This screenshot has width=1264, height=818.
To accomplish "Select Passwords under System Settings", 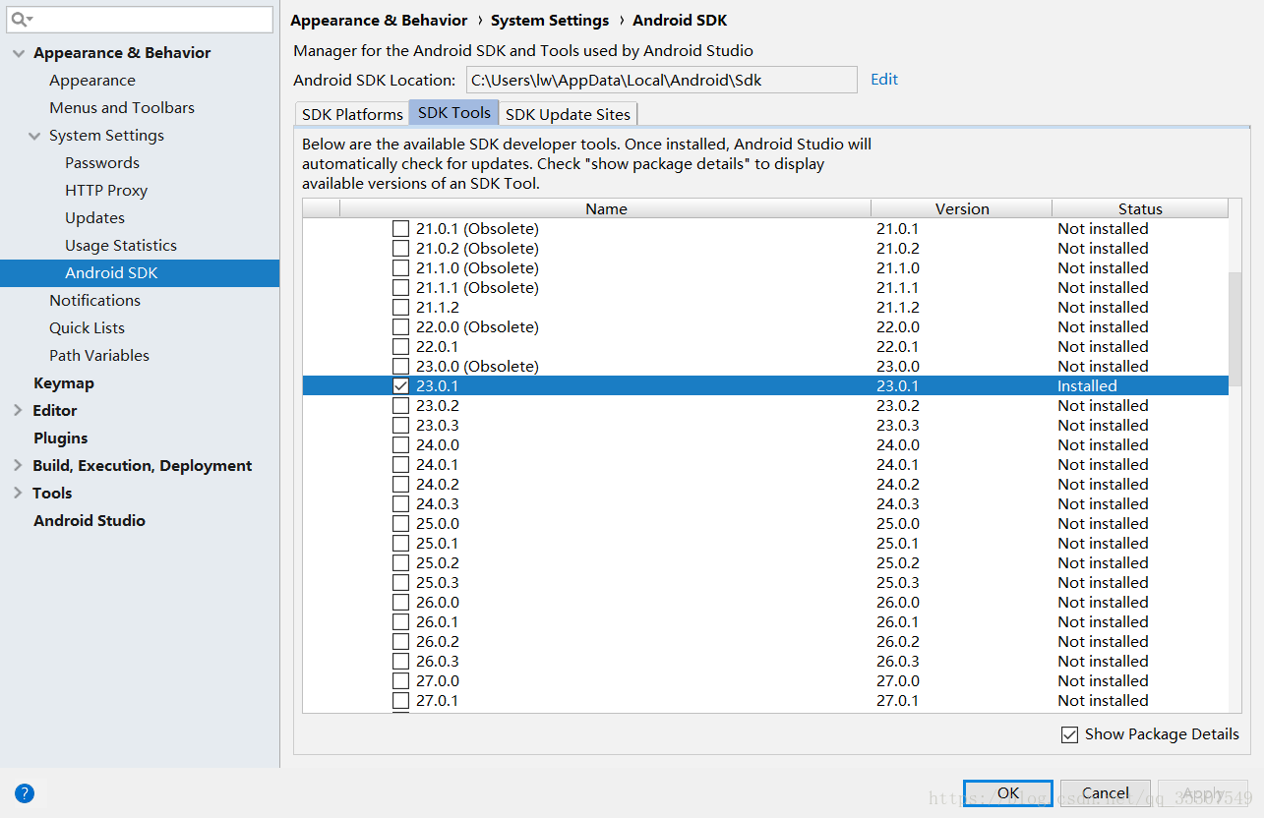I will [102, 163].
